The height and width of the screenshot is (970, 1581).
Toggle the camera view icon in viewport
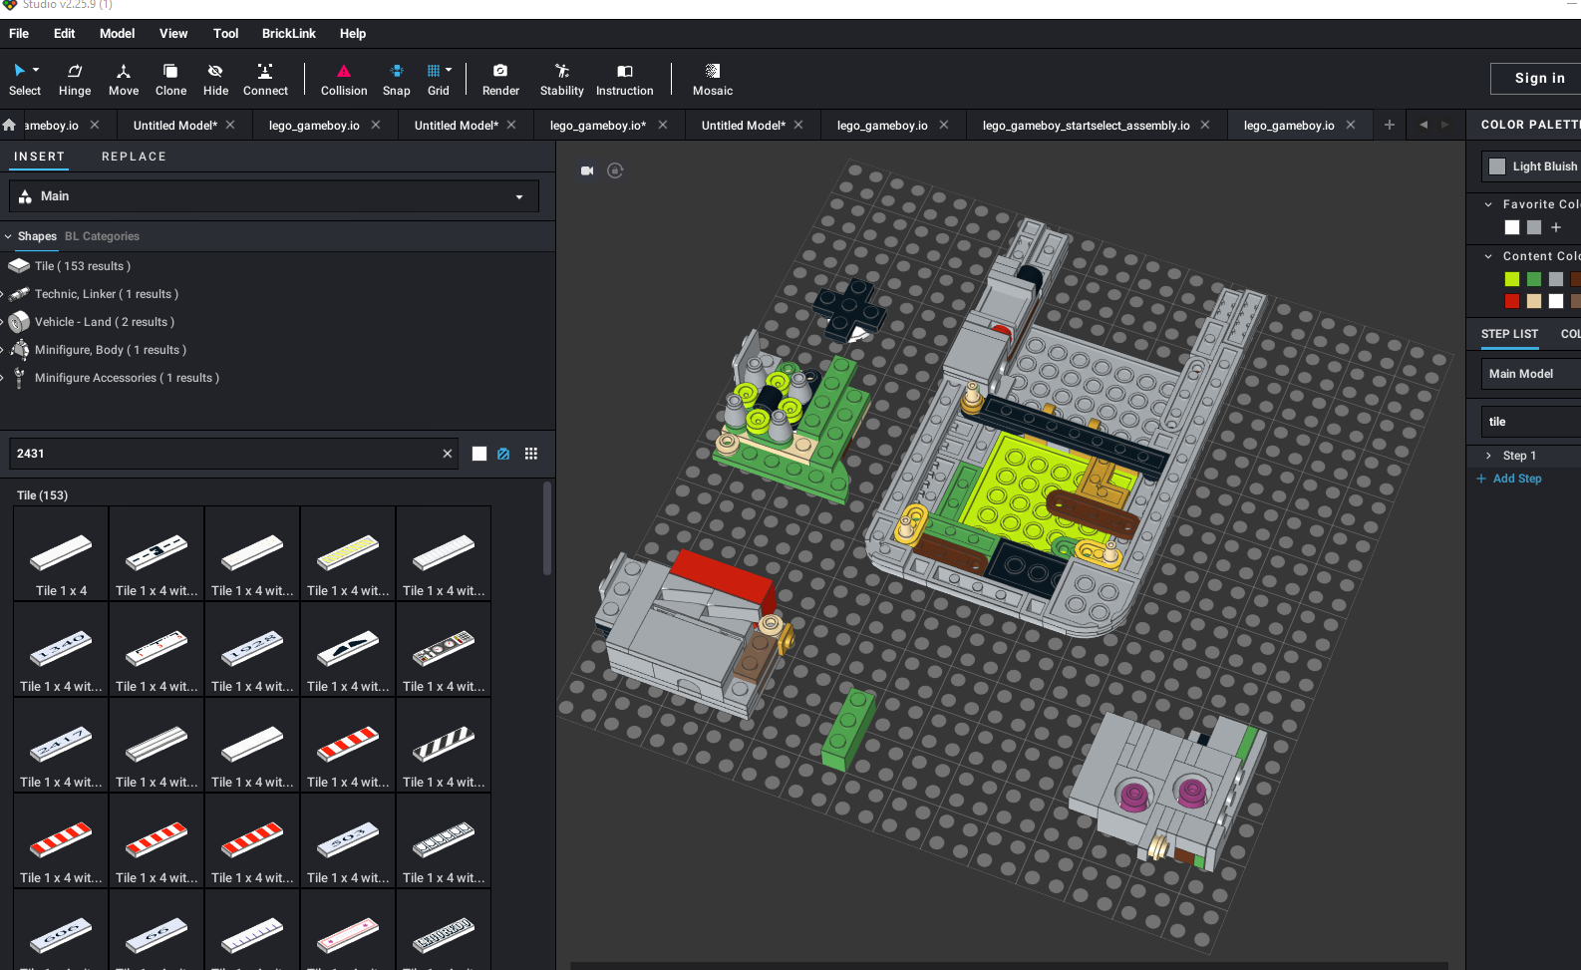pyautogui.click(x=587, y=170)
